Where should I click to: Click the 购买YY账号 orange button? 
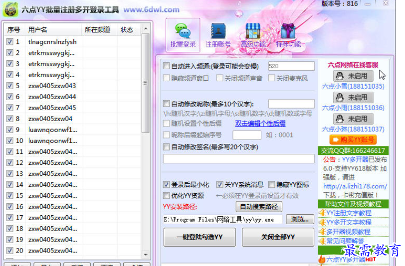point(353,140)
